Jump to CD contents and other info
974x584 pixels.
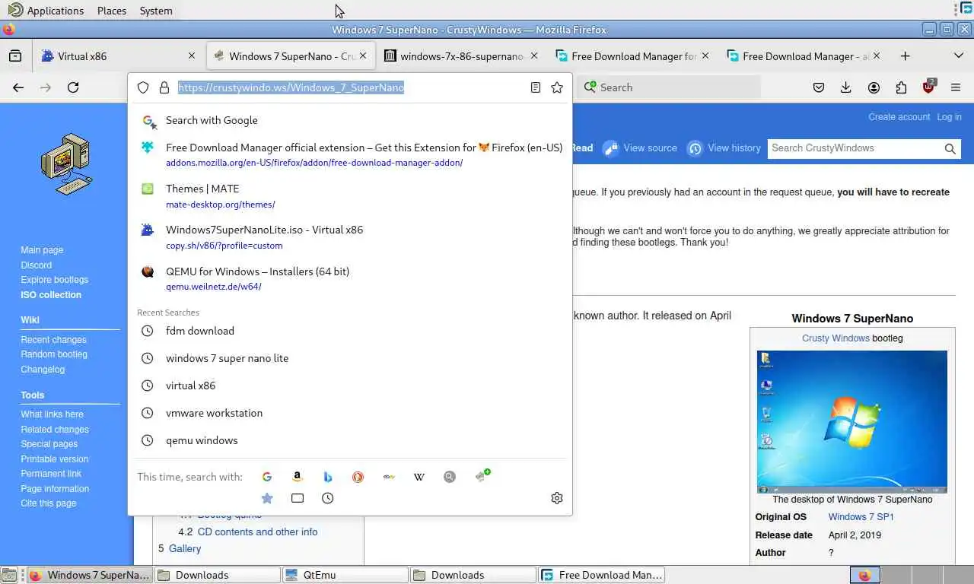click(x=257, y=532)
